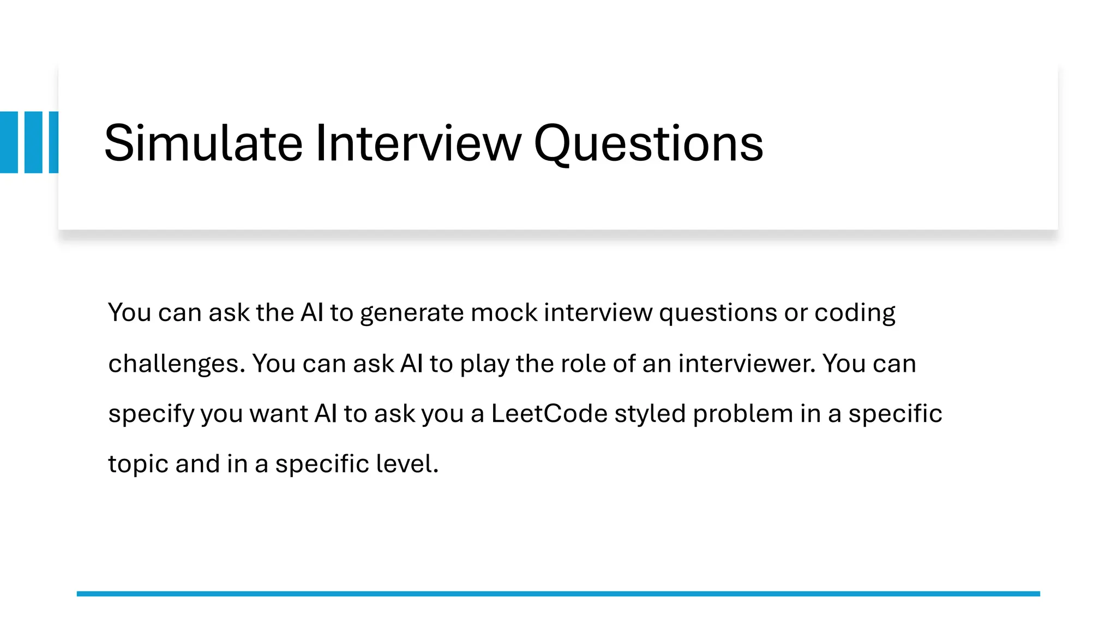
Task: Click the word "interviewer" in the paragraph
Action: (747, 363)
